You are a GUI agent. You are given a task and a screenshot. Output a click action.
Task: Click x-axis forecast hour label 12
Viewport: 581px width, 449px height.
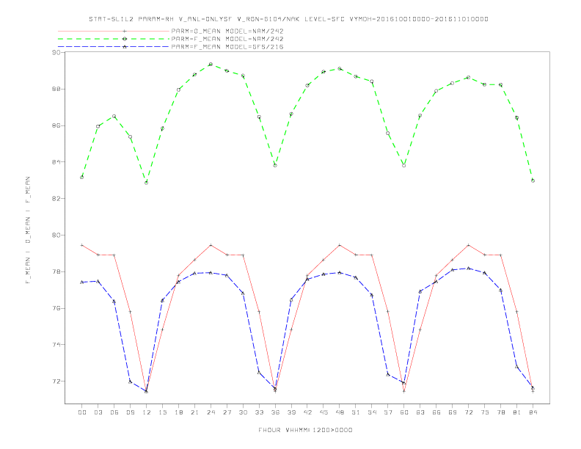pyautogui.click(x=147, y=412)
